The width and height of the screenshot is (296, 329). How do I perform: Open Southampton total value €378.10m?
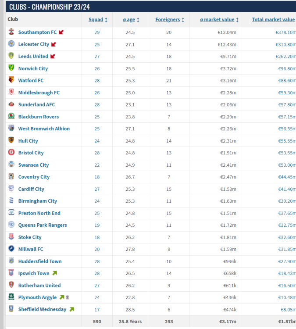click(x=286, y=32)
